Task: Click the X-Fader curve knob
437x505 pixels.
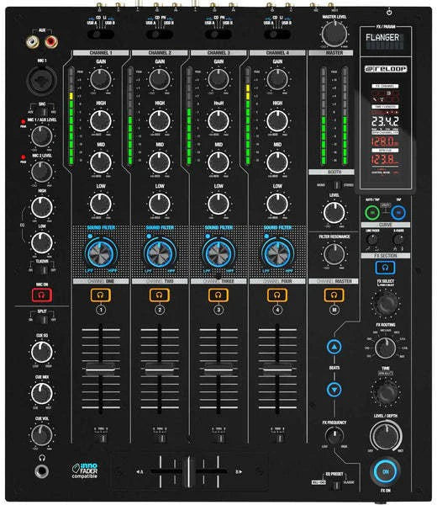Action: pos(398,239)
